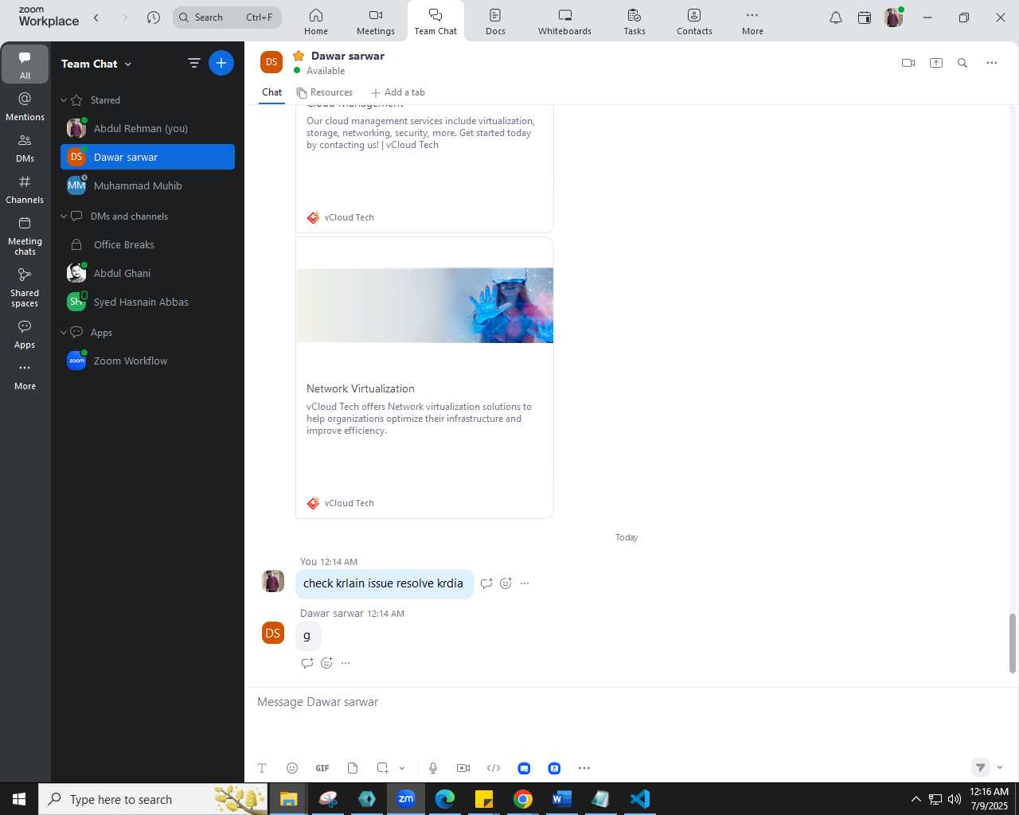Open text formatting in composer
Screen dimensions: 1019x815
click(x=262, y=768)
